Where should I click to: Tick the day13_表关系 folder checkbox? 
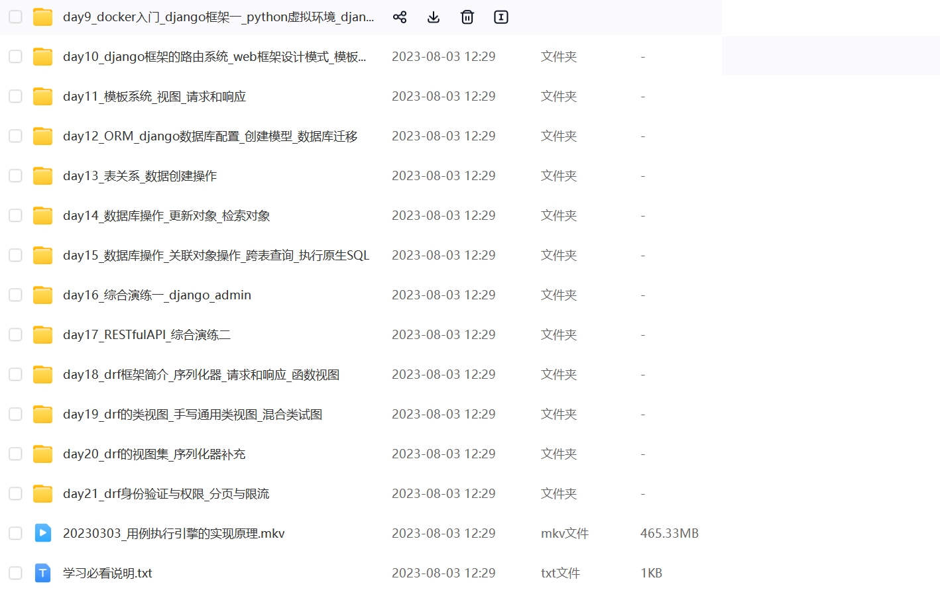(x=15, y=175)
